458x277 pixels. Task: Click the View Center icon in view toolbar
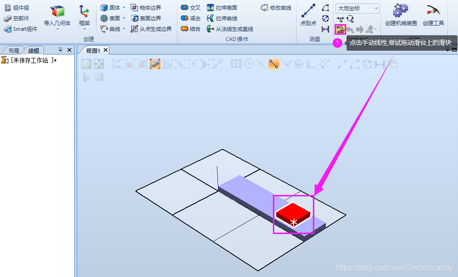[x=99, y=64]
